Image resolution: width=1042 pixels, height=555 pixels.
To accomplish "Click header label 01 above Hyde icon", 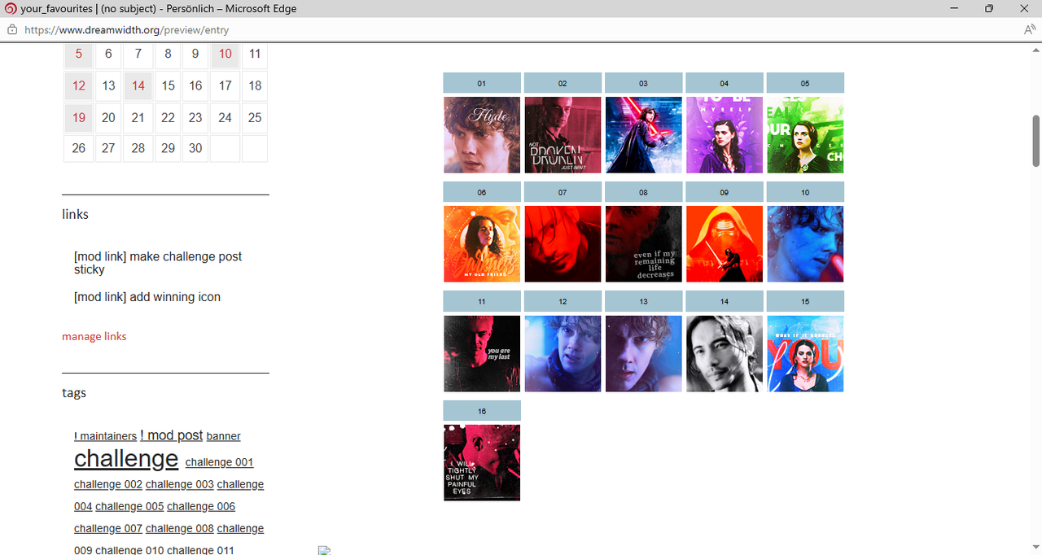I will (482, 83).
